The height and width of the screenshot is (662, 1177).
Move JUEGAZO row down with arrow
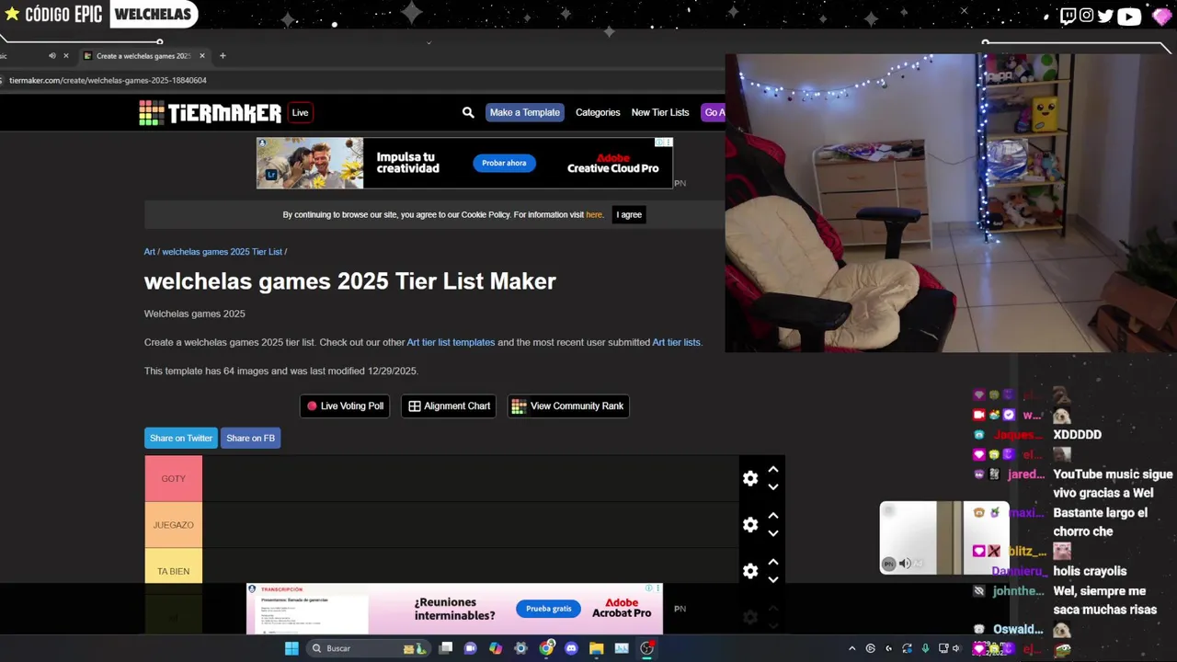773,533
